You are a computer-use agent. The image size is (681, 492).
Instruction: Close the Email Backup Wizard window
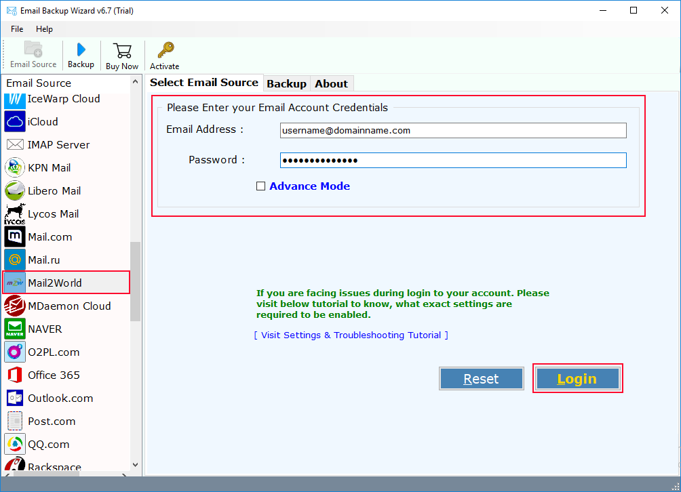(665, 10)
